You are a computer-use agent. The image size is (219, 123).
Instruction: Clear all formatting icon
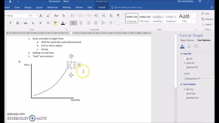click(64, 16)
